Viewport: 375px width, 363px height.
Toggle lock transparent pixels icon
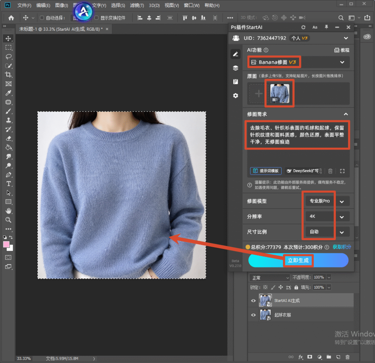(x=265, y=287)
